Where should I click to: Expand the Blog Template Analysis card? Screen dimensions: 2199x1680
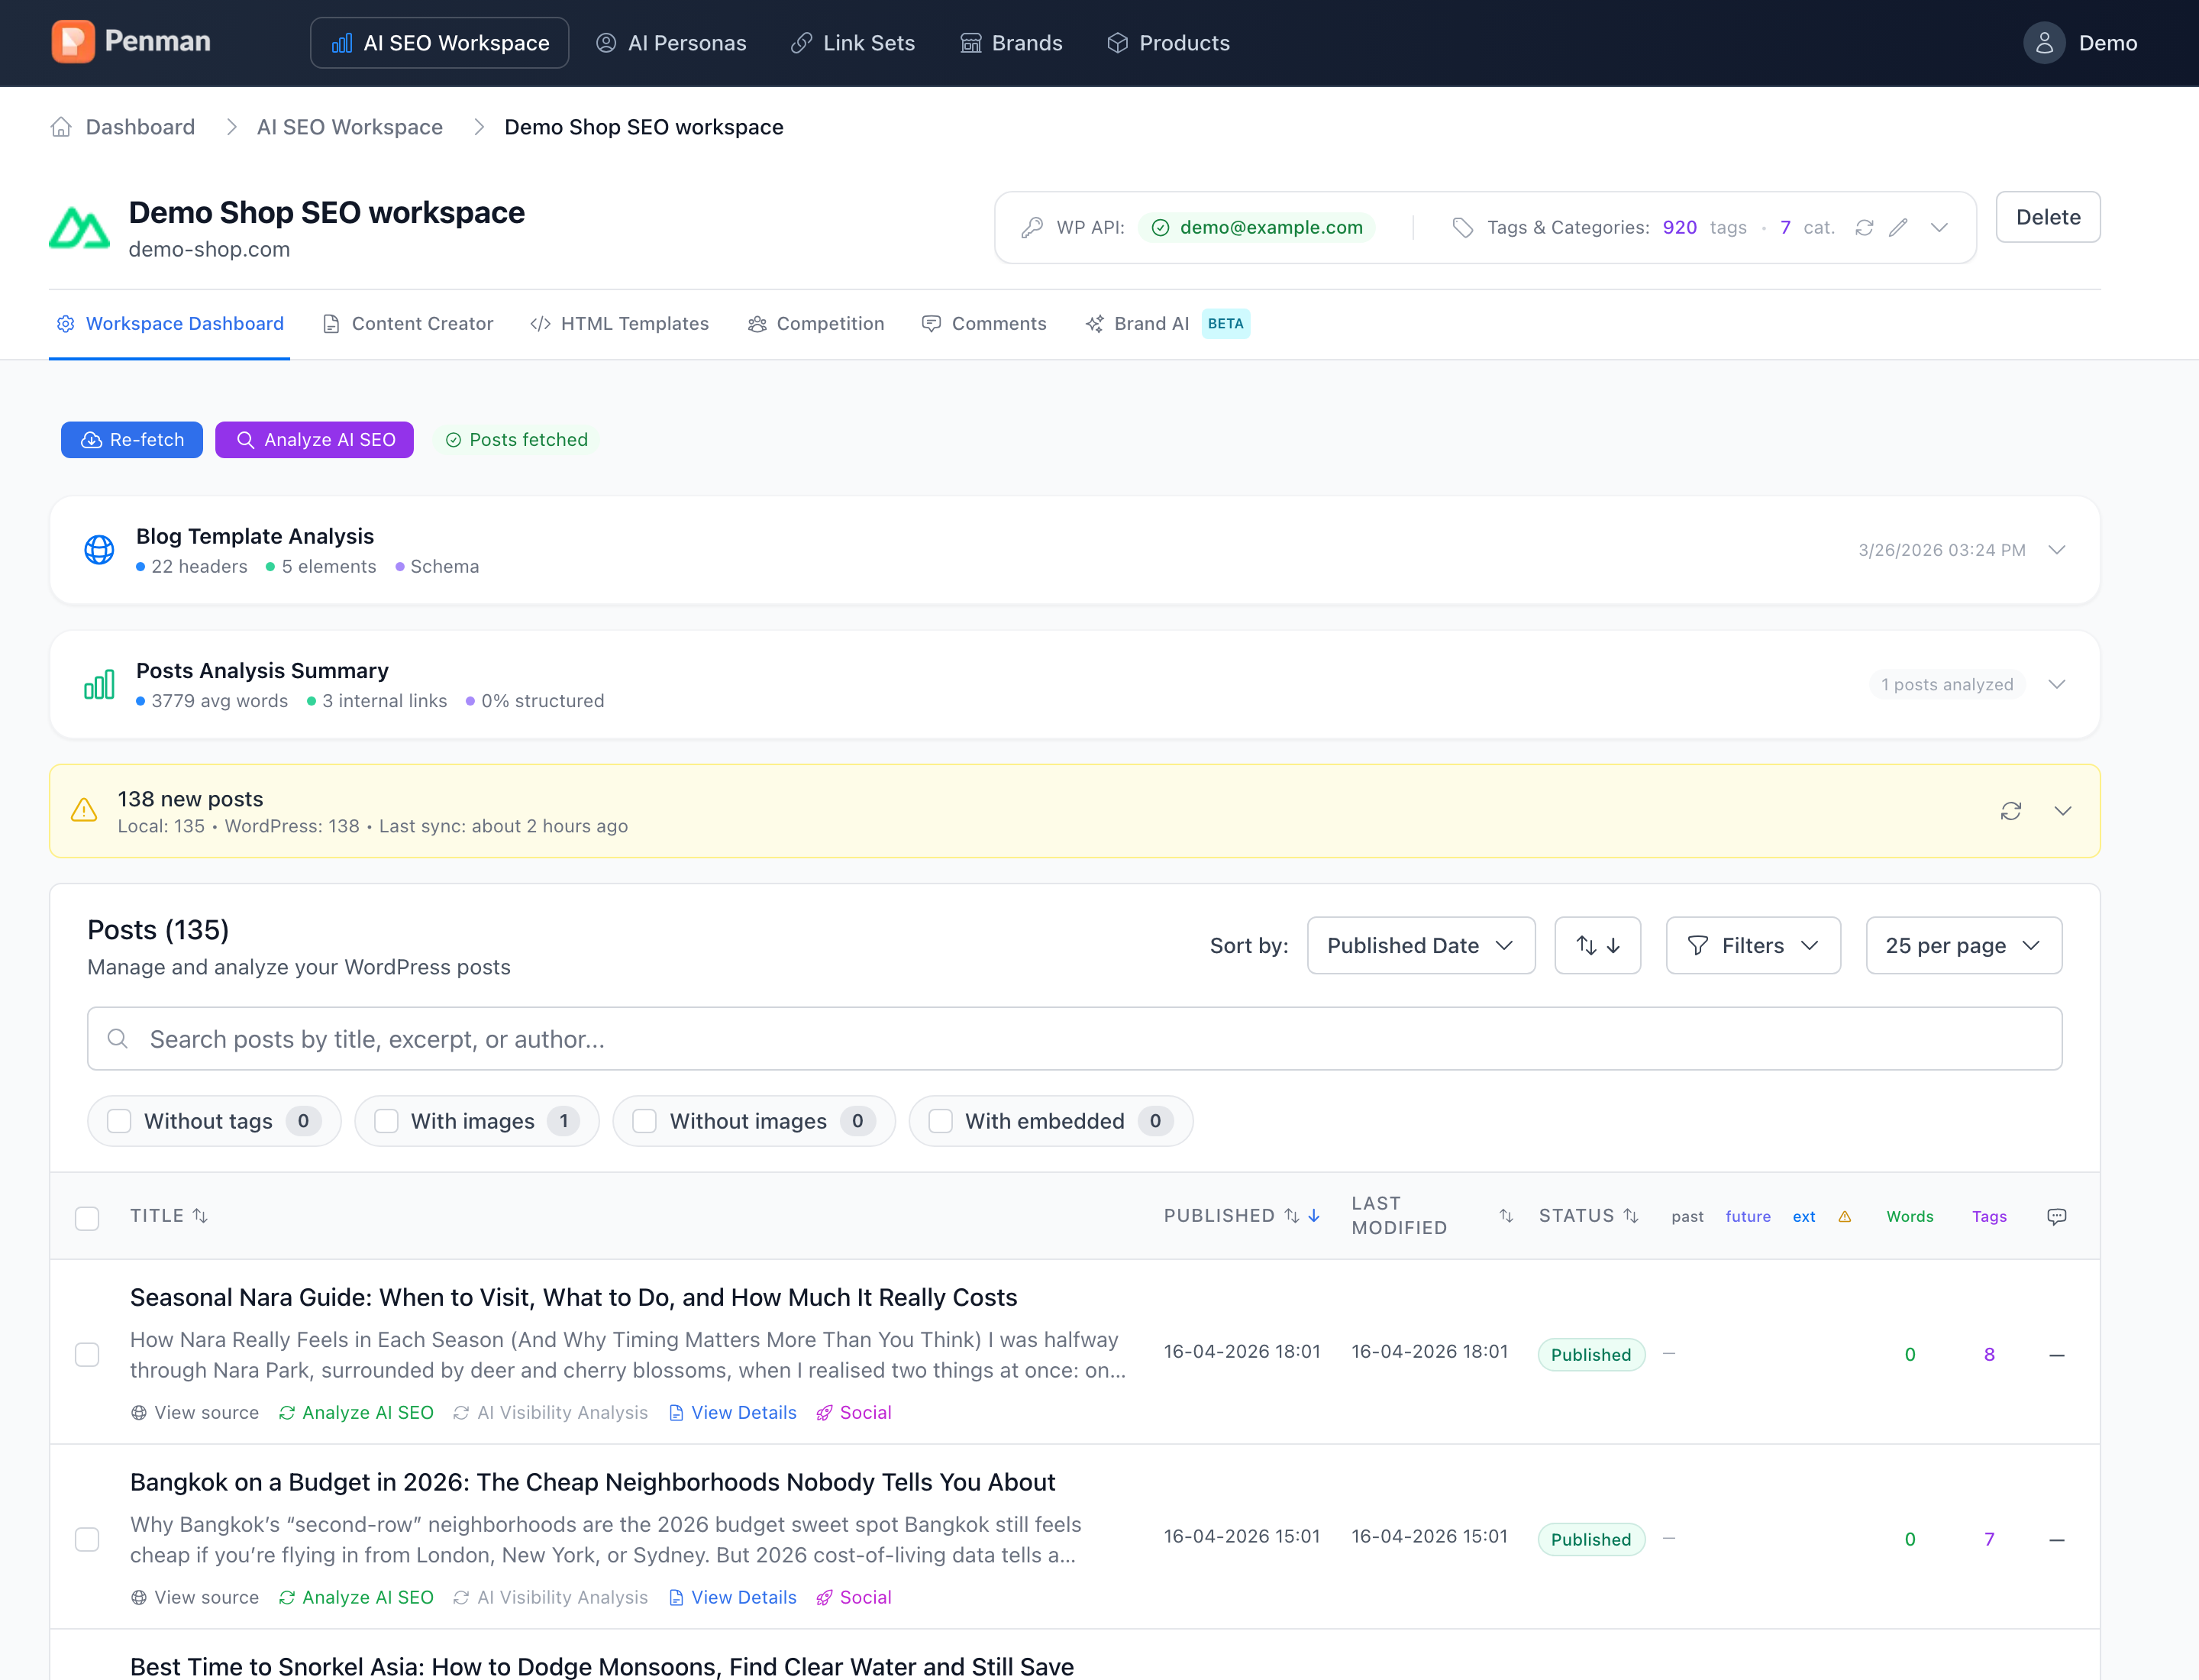[2057, 550]
